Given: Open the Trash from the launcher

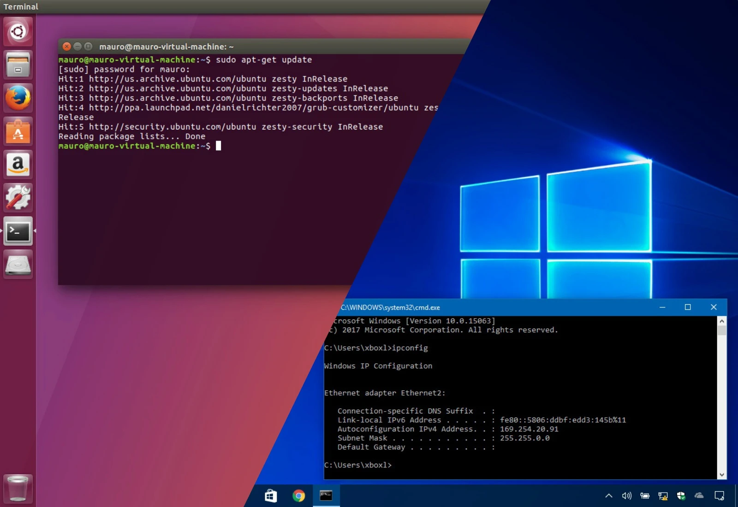Looking at the screenshot, I should 18,488.
